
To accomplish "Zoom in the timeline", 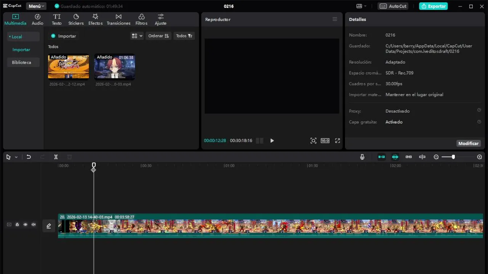I will [479, 157].
